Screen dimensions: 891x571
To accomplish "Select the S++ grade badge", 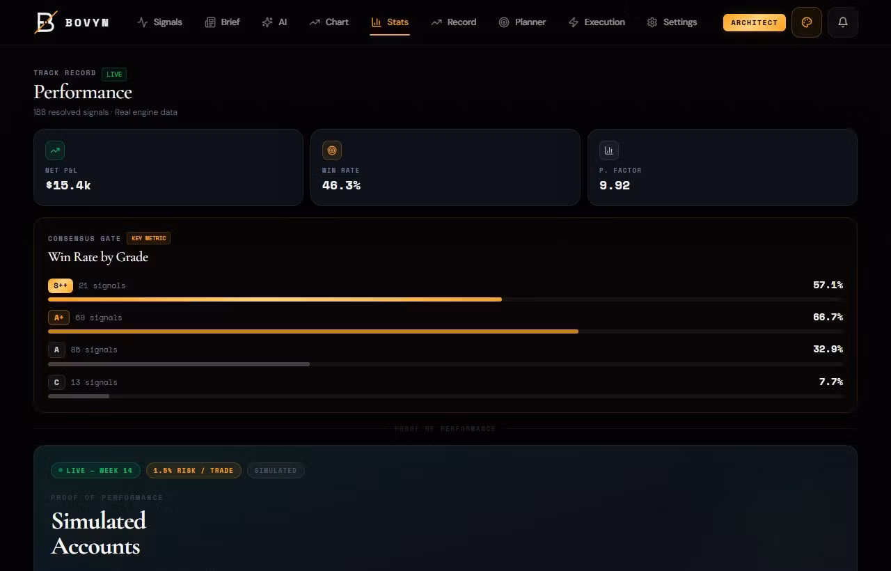I will click(61, 285).
